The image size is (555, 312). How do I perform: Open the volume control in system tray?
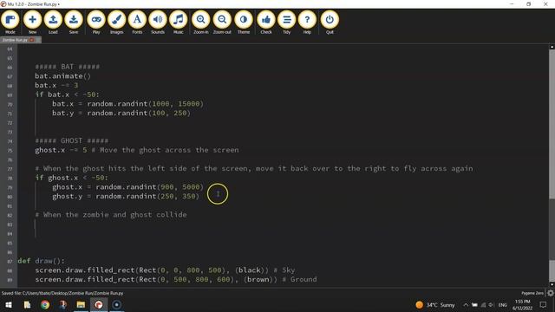click(491, 304)
